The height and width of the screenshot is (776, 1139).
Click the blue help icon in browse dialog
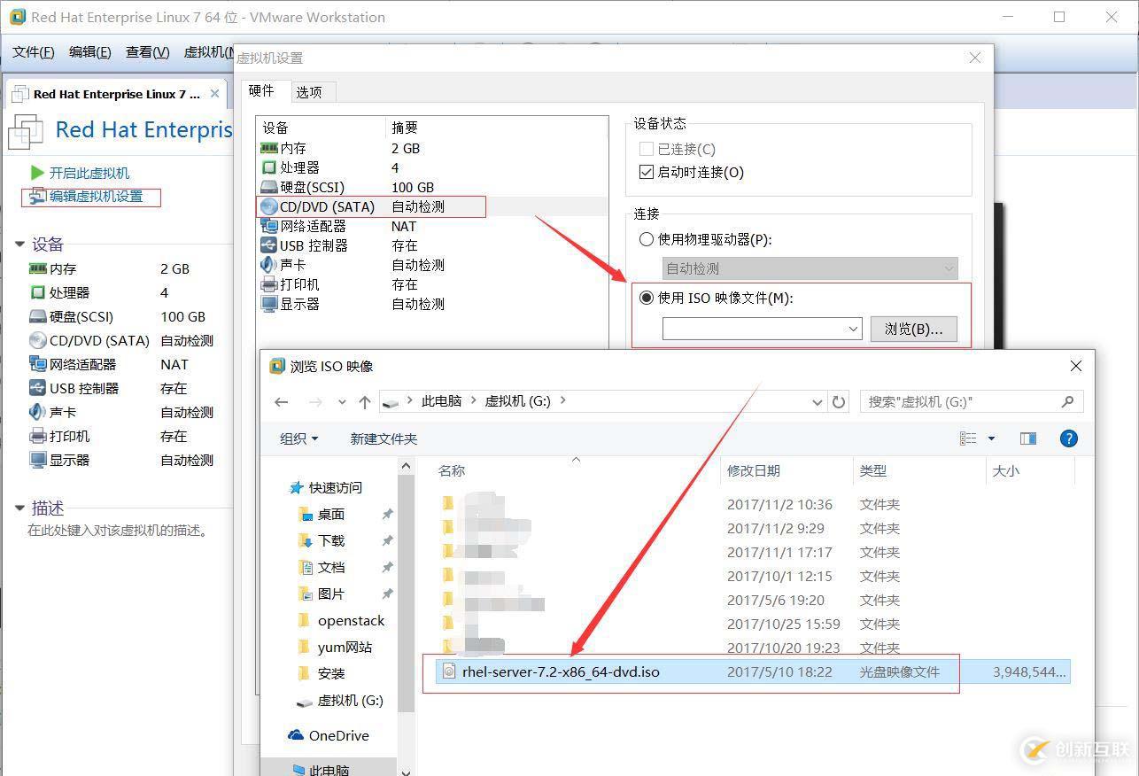(1069, 438)
